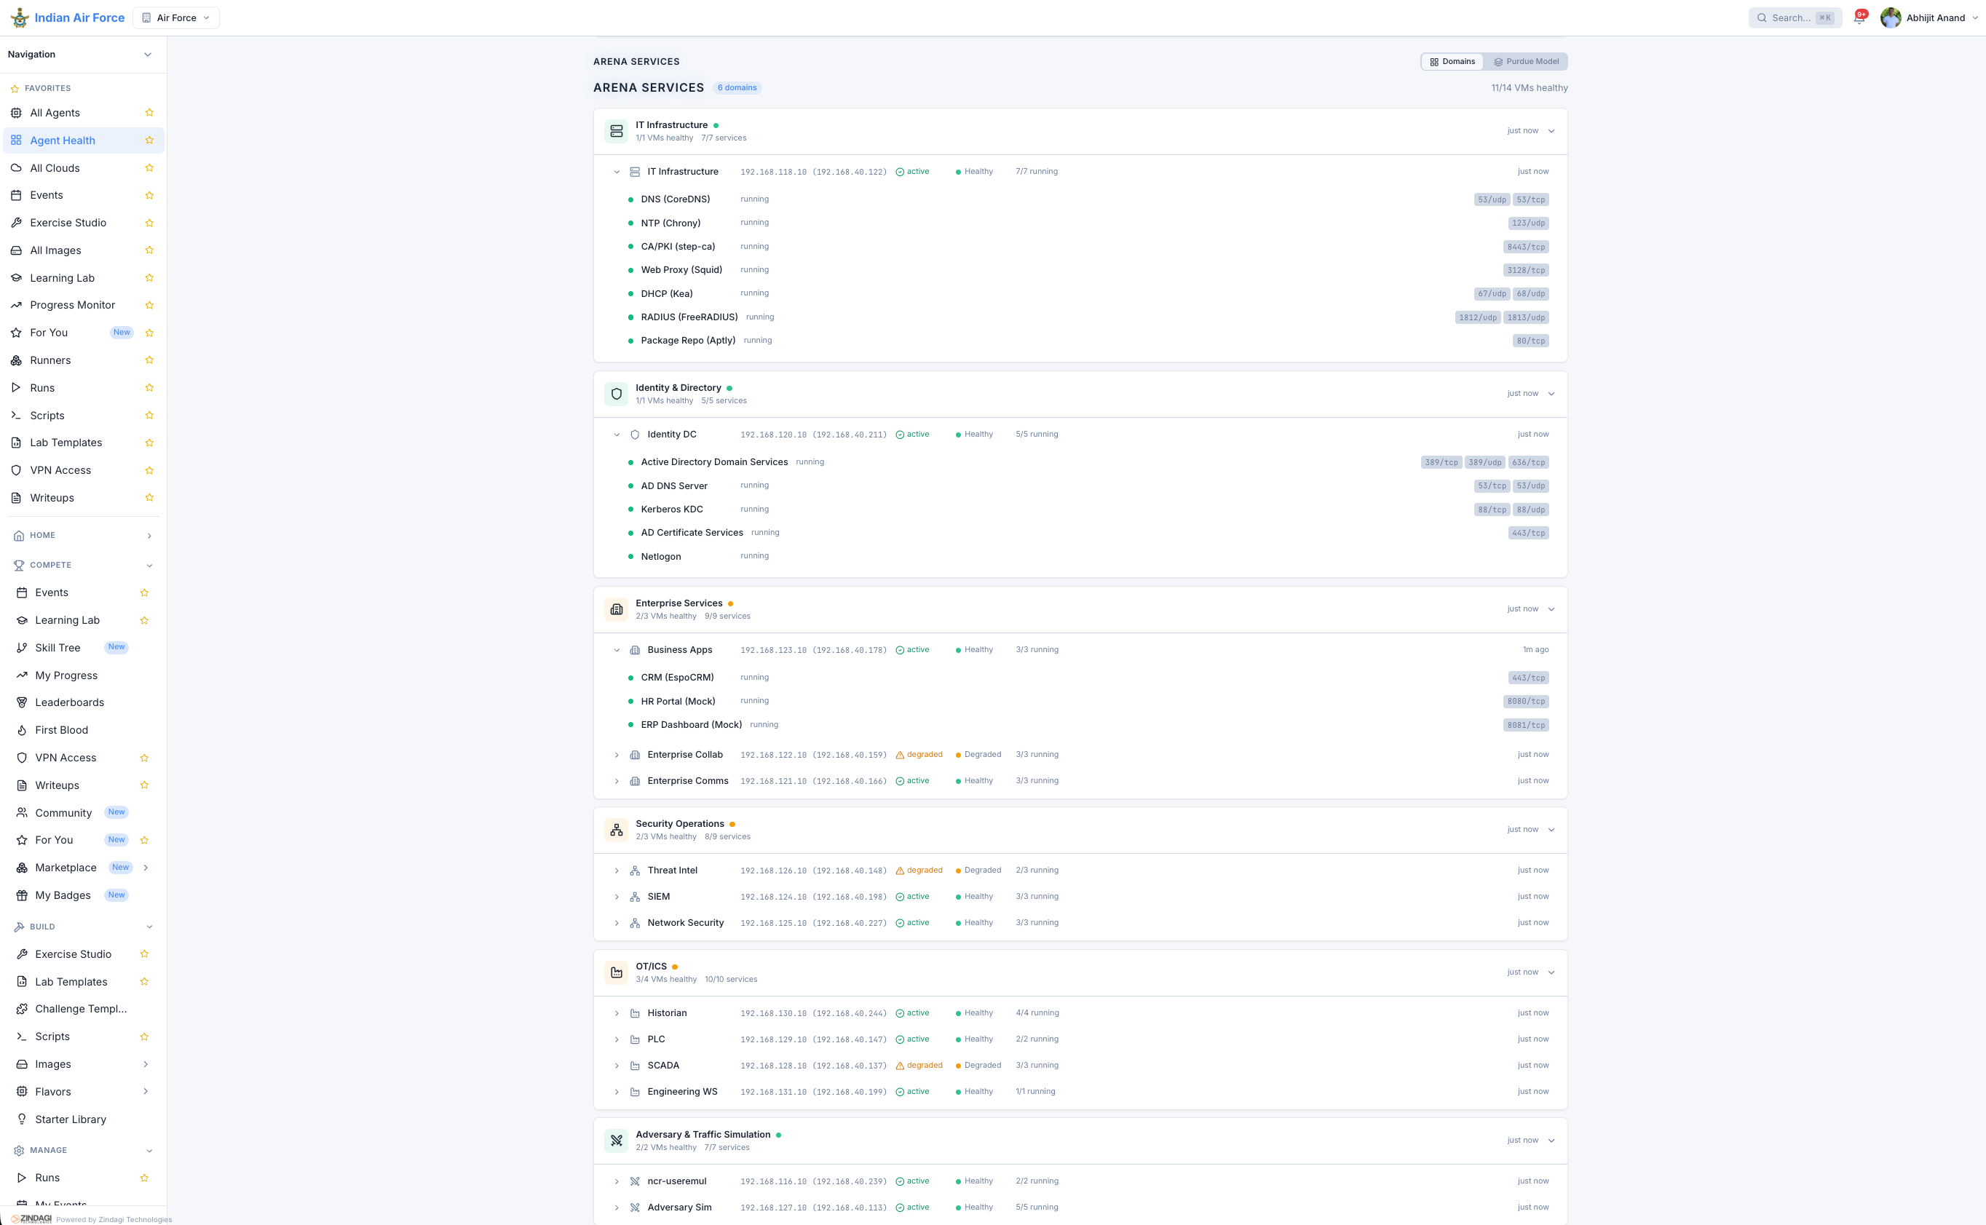
Task: Click the IT Infrastructure server icon
Action: click(616, 131)
